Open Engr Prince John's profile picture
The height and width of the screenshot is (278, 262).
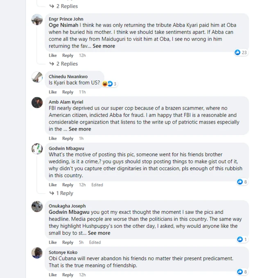coord(37,20)
